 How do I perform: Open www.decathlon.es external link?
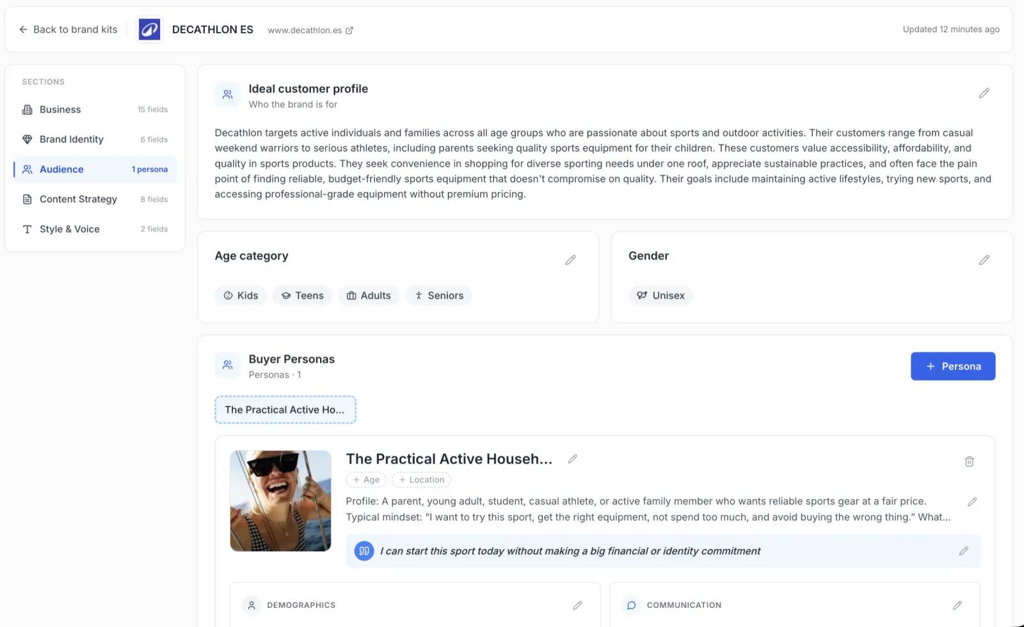point(310,30)
